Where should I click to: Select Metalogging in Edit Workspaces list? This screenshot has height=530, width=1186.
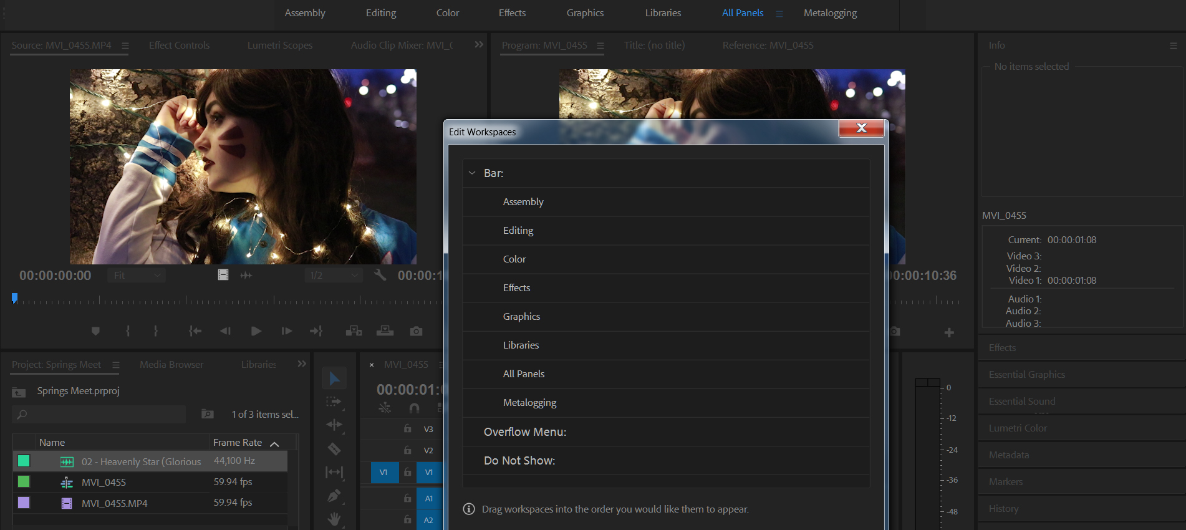(666, 403)
